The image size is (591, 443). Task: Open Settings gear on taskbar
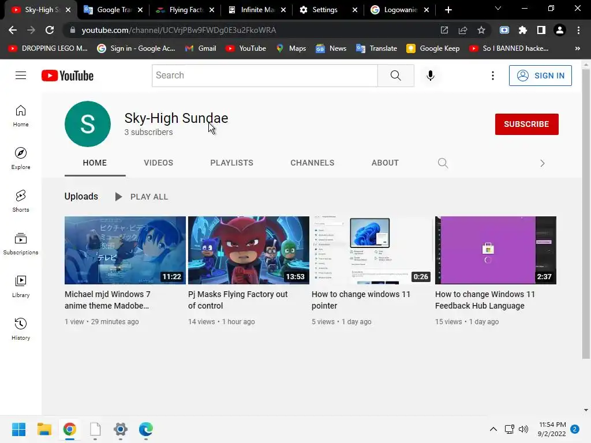point(121,429)
